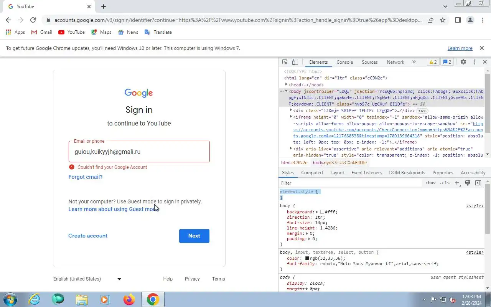Switch to the Console tab

point(345,62)
